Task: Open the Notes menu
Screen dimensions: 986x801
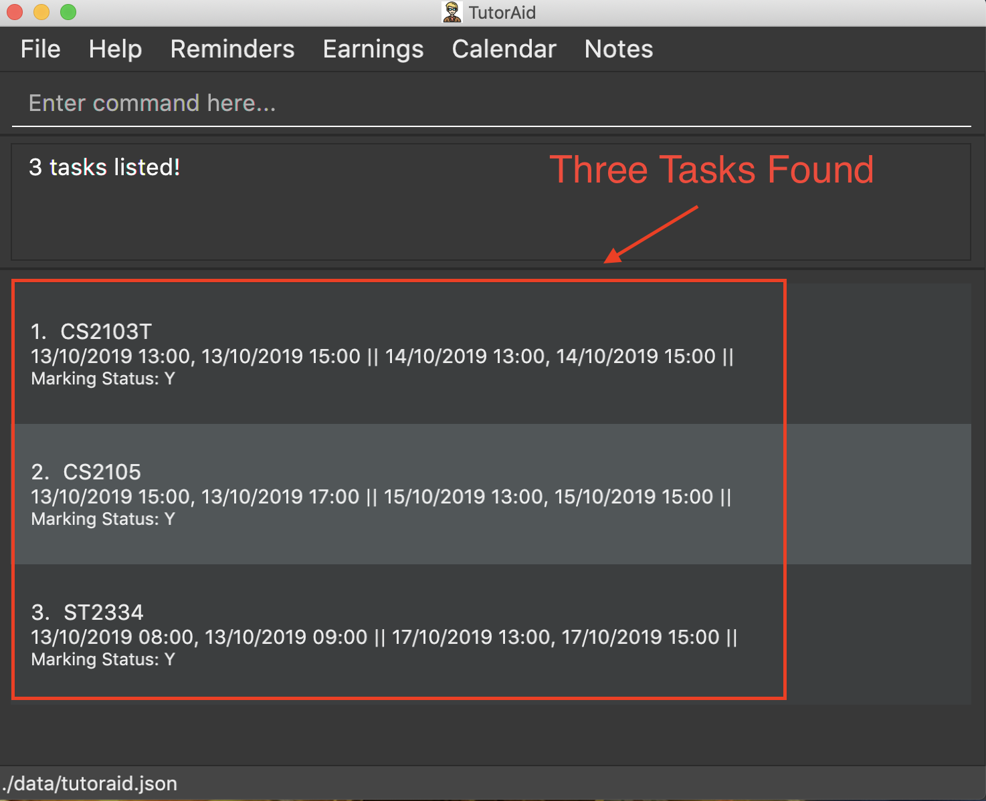Action: [x=619, y=49]
